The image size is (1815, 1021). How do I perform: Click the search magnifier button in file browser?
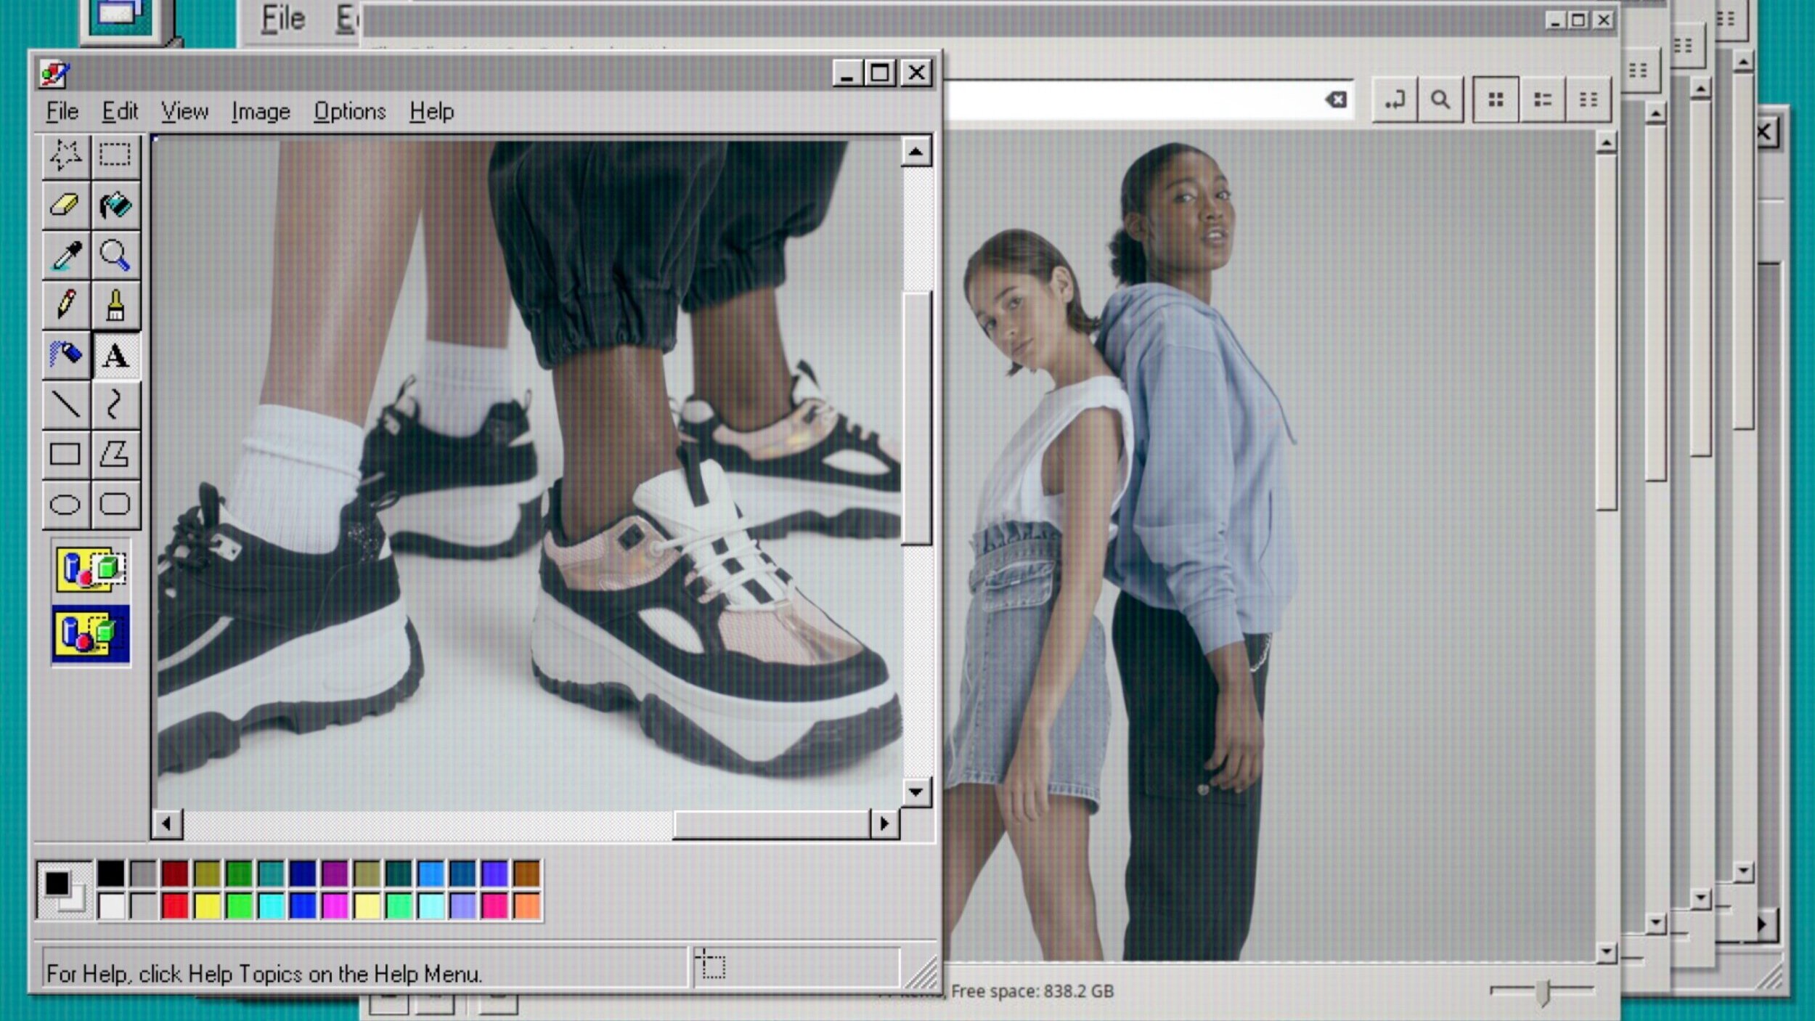1440,99
